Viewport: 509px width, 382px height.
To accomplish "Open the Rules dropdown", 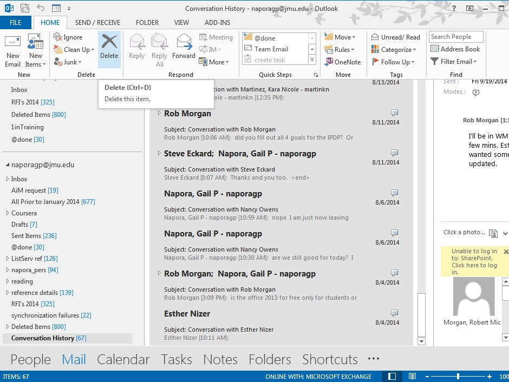I will pos(339,50).
